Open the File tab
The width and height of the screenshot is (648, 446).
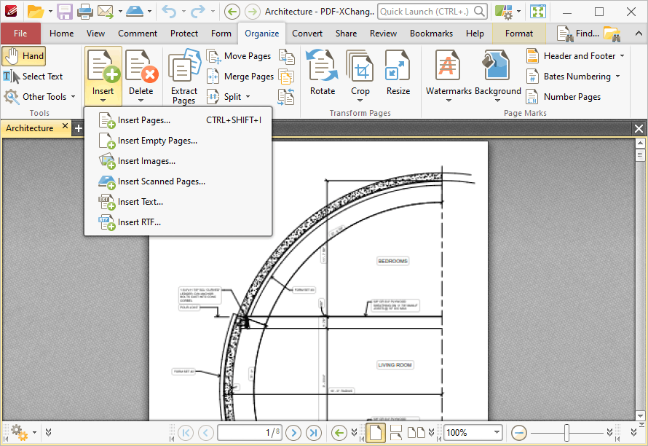pos(20,34)
